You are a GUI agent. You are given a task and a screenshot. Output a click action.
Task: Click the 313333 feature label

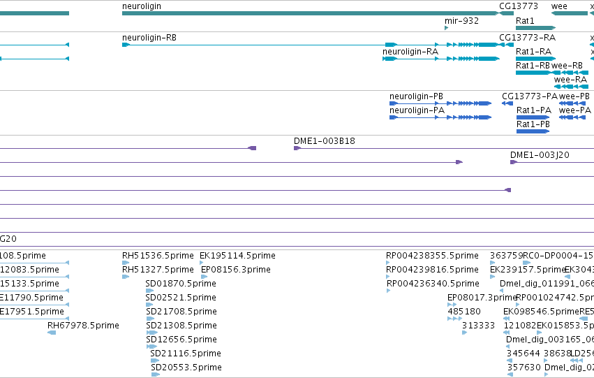(478, 326)
